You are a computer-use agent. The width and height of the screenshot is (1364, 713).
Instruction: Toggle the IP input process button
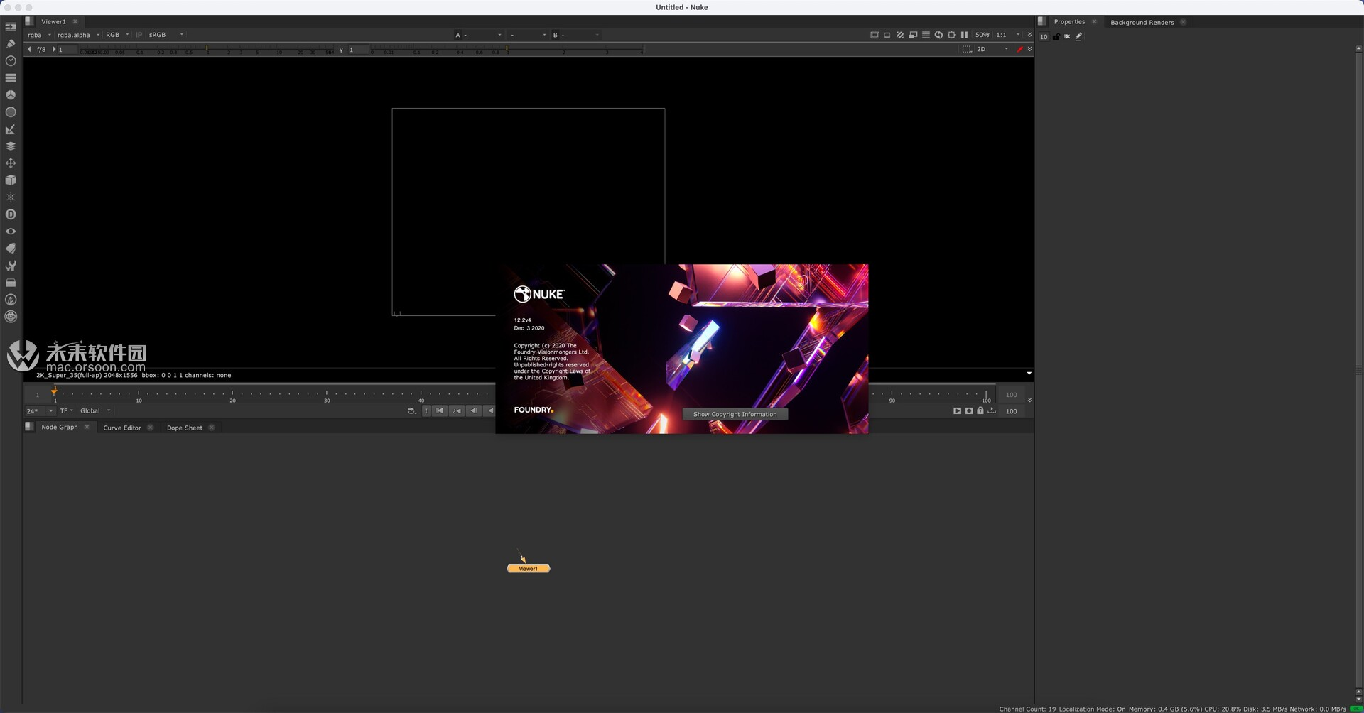(139, 35)
